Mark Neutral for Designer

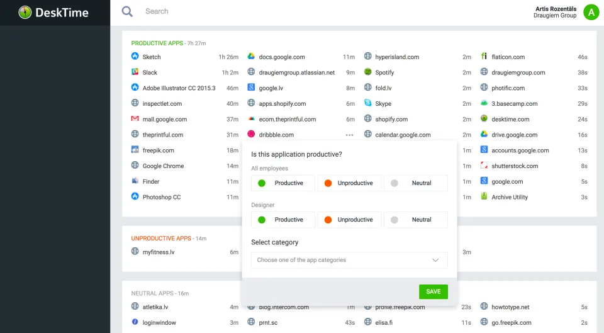click(x=416, y=220)
